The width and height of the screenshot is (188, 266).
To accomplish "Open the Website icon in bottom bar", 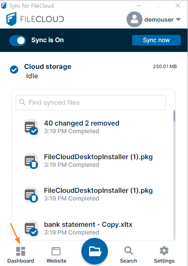I will pyautogui.click(x=56, y=251).
